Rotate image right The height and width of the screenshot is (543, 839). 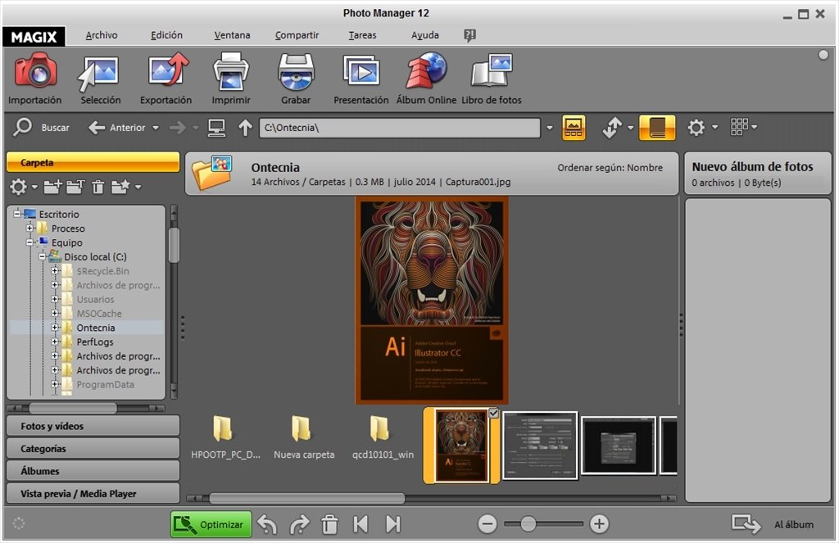[x=299, y=524]
